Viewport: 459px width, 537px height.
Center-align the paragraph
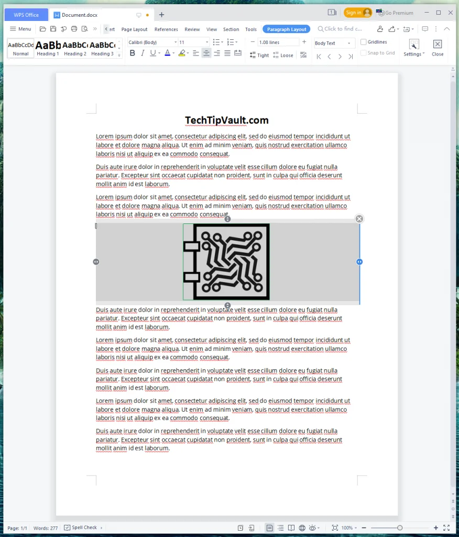pos(206,53)
